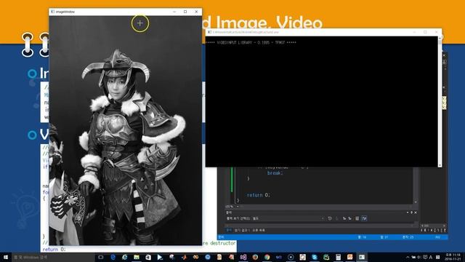Image resolution: width=465 pixels, height=262 pixels.
Task: Click the 'return 0;' line in Visual Studio editor
Action: [x=259, y=195]
